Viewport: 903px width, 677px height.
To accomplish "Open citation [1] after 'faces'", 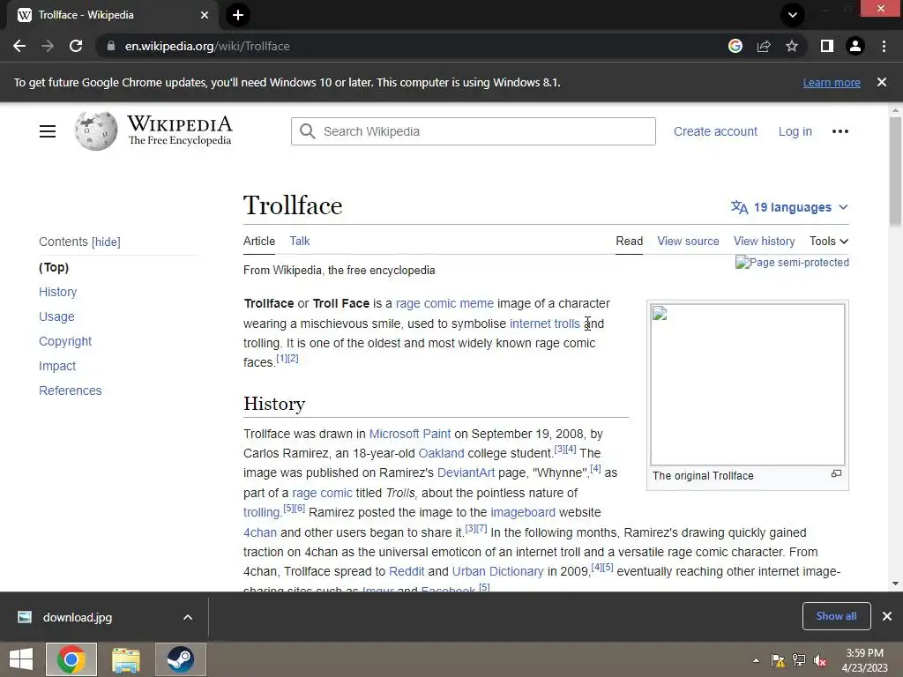I will (x=281, y=358).
